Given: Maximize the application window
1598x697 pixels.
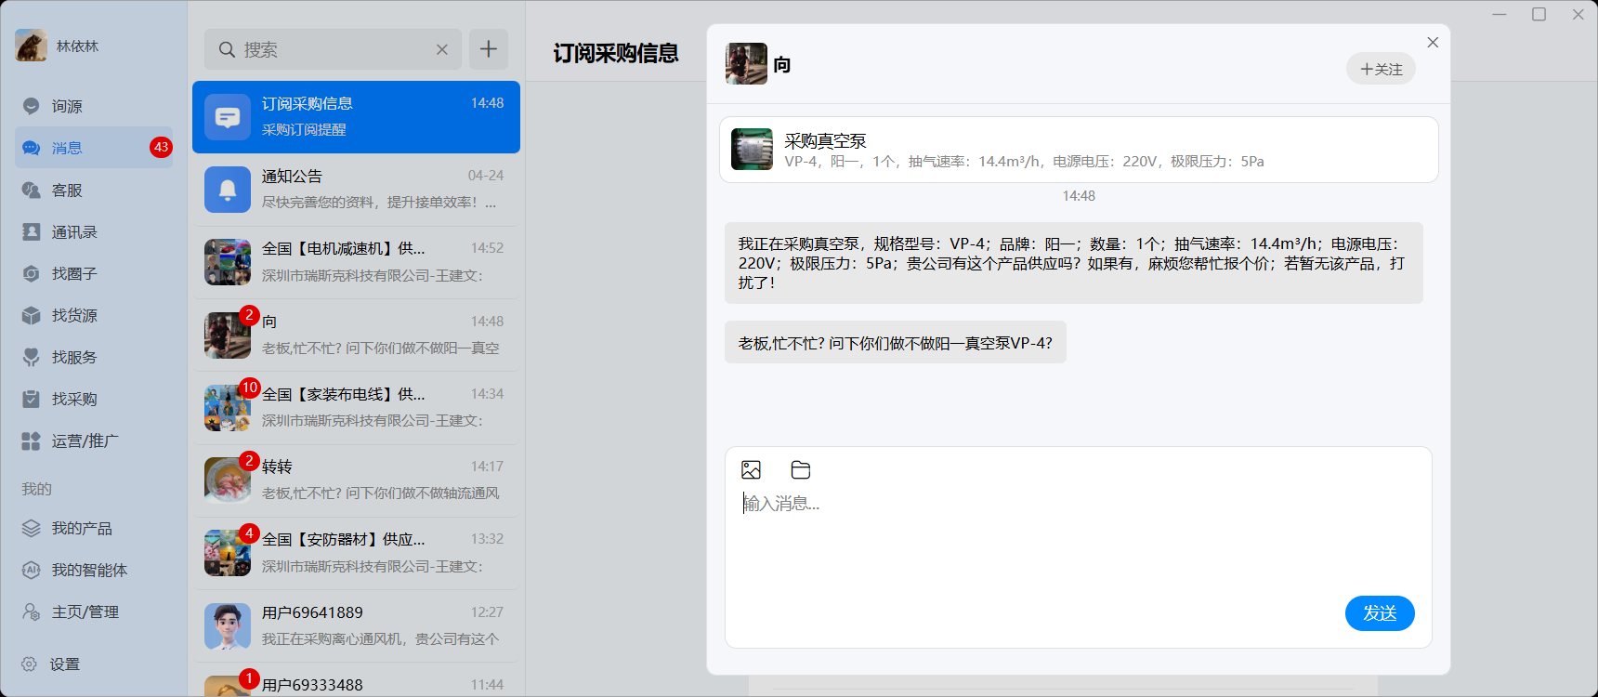Looking at the screenshot, I should pos(1539,14).
